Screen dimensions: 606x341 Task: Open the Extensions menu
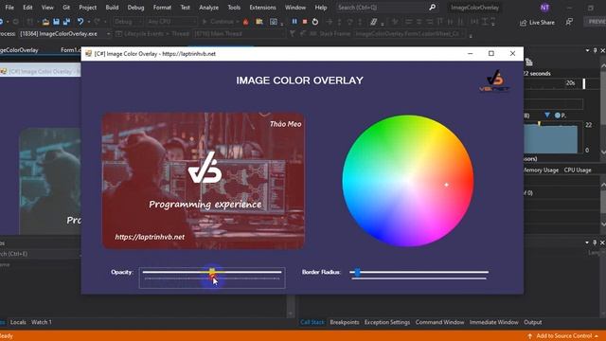tap(262, 8)
